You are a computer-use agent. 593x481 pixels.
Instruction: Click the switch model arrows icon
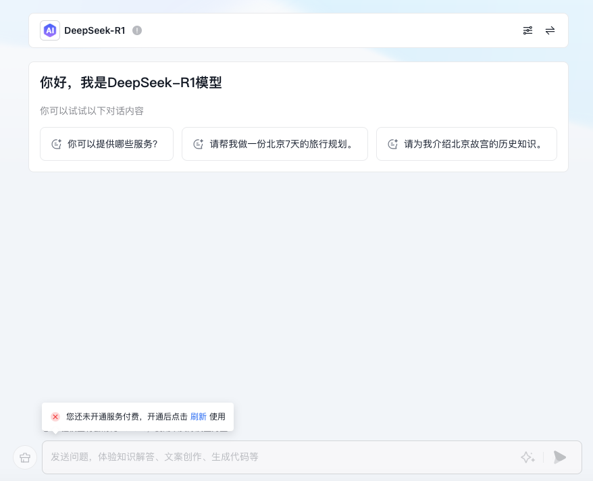click(x=550, y=30)
